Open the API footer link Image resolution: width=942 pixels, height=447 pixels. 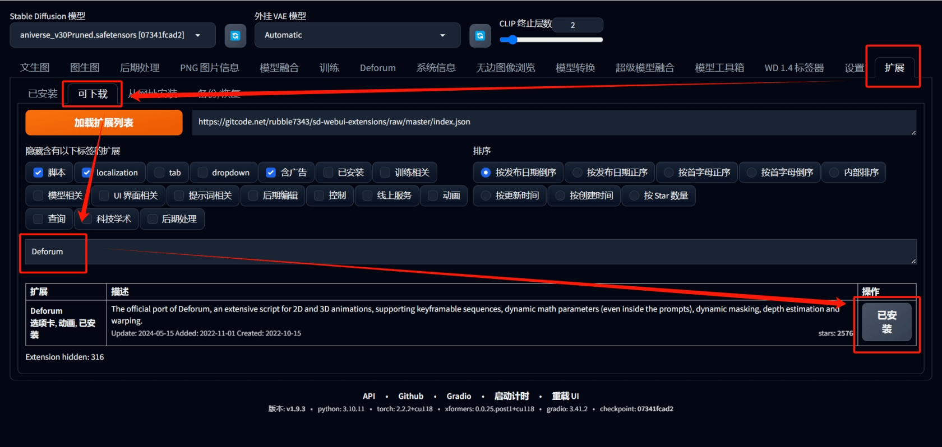tap(369, 396)
